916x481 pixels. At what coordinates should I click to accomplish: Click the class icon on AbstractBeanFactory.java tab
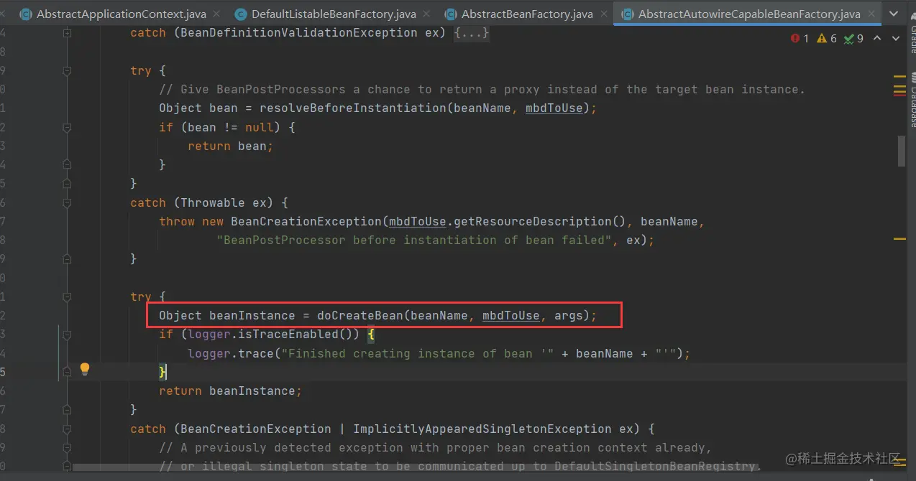click(x=451, y=14)
